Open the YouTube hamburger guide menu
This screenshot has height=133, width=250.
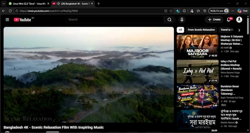[7, 19]
